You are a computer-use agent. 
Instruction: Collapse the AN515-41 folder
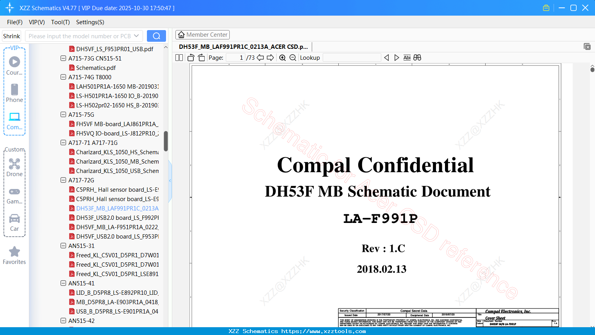(63, 283)
